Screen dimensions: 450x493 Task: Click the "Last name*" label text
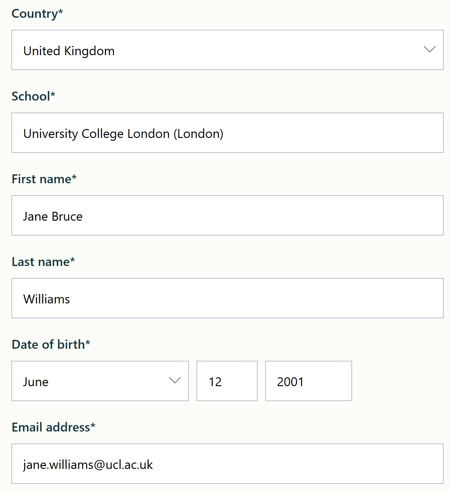point(43,262)
